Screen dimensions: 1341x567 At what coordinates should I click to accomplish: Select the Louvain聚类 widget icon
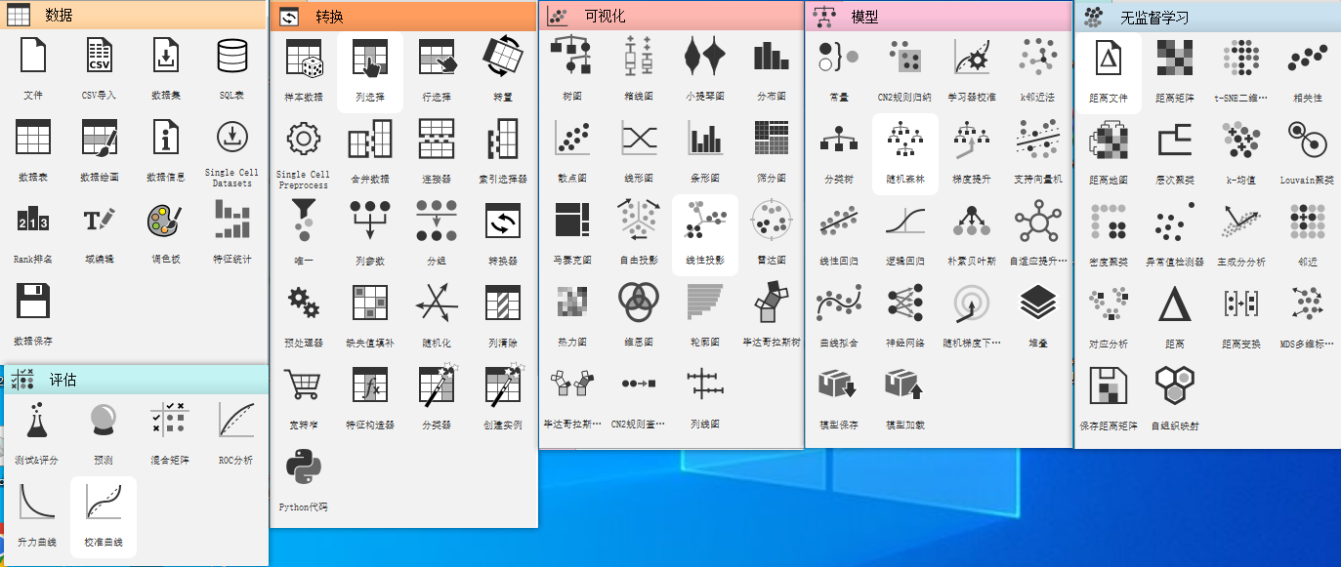[x=1308, y=140]
